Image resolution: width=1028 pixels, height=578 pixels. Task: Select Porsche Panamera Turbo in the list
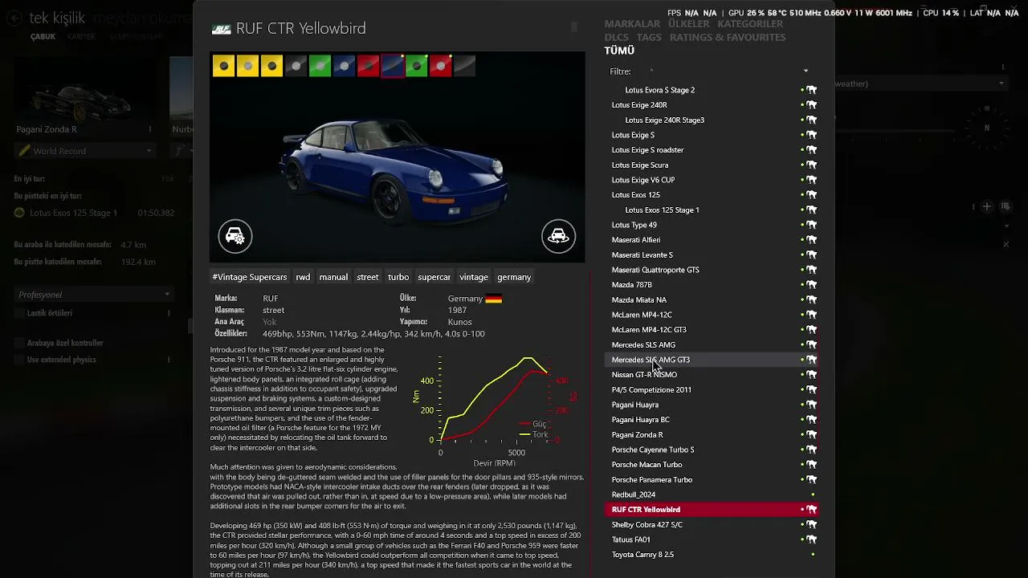point(711,480)
